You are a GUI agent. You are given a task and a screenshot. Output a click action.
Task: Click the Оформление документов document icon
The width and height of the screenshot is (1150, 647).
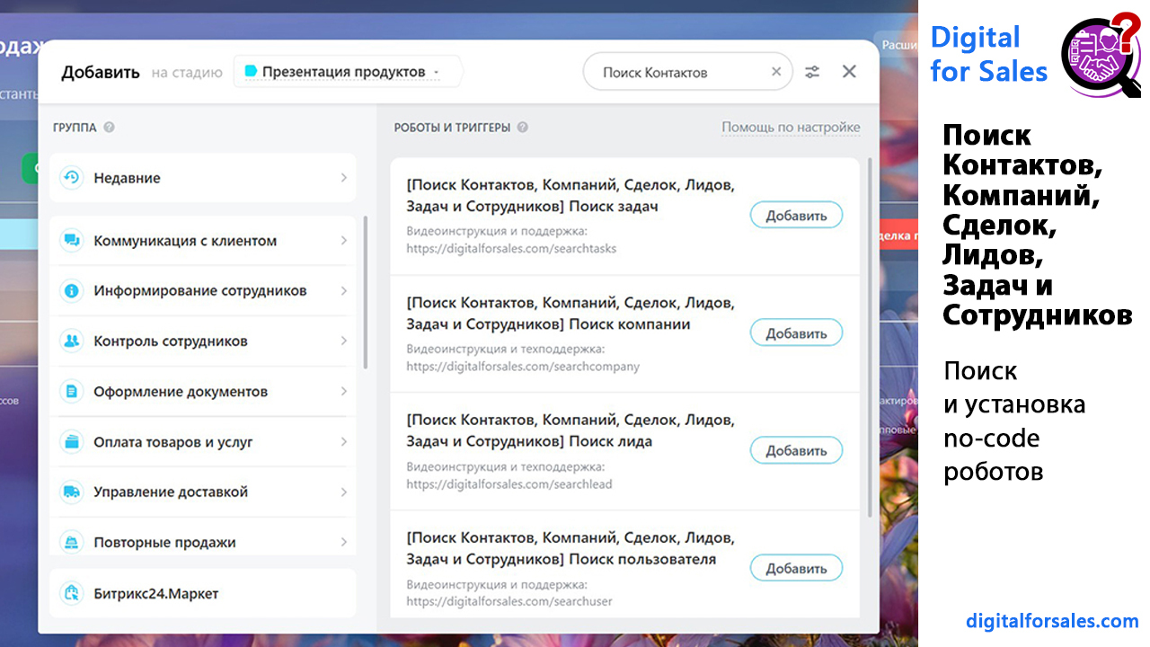(x=71, y=392)
